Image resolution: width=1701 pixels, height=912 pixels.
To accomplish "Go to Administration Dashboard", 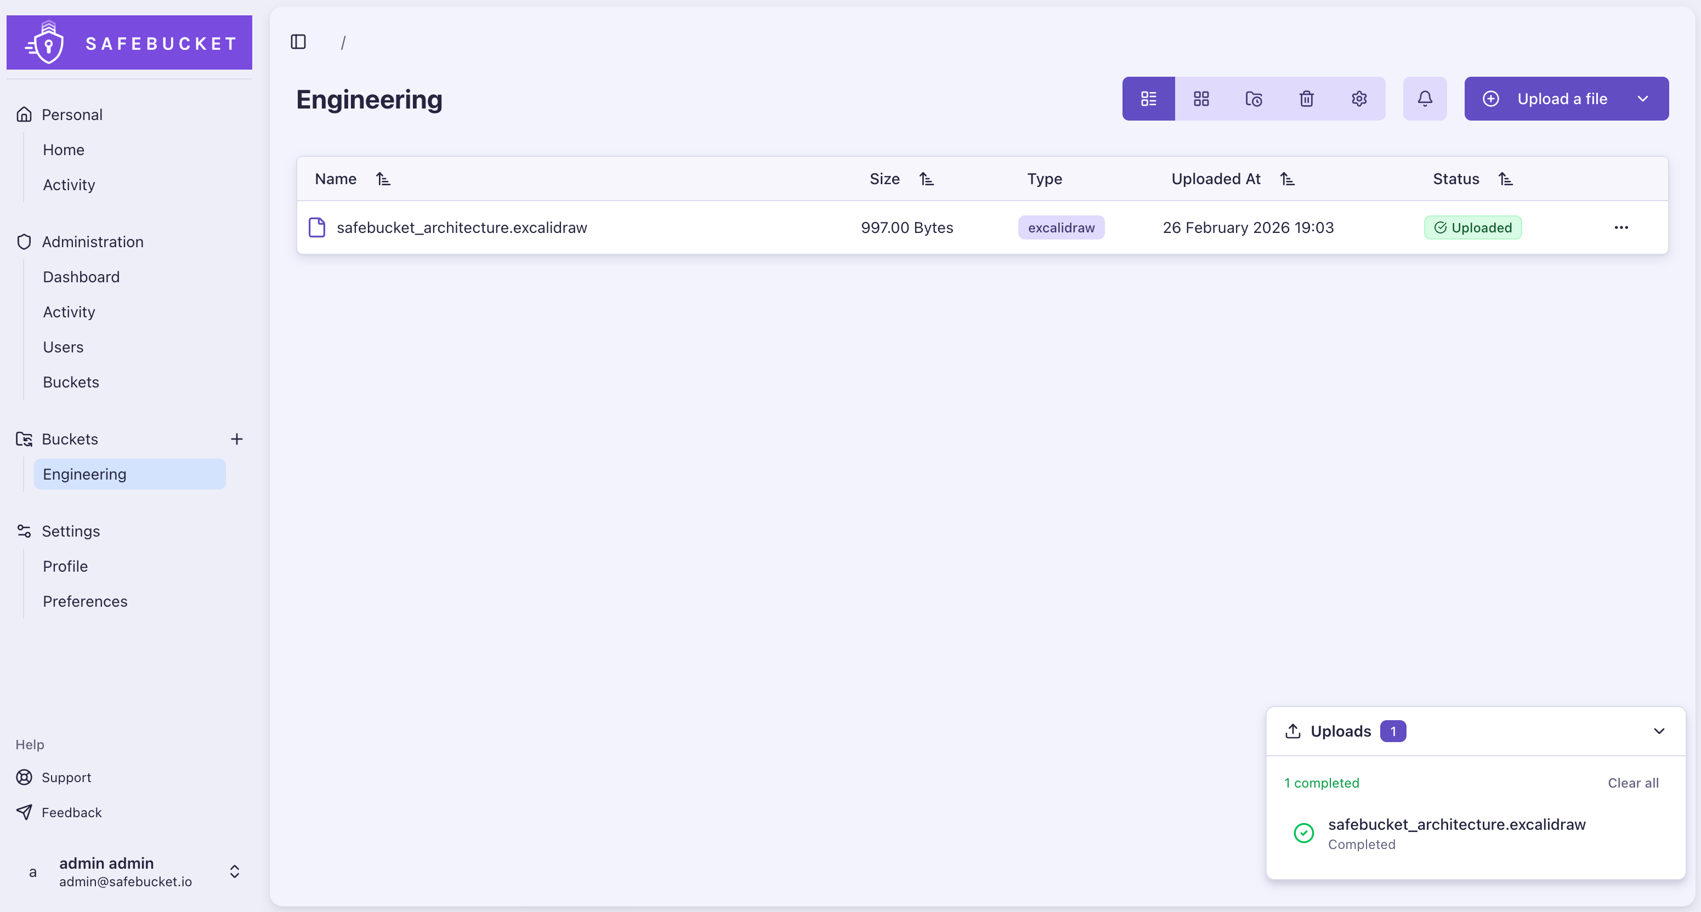I will [81, 277].
